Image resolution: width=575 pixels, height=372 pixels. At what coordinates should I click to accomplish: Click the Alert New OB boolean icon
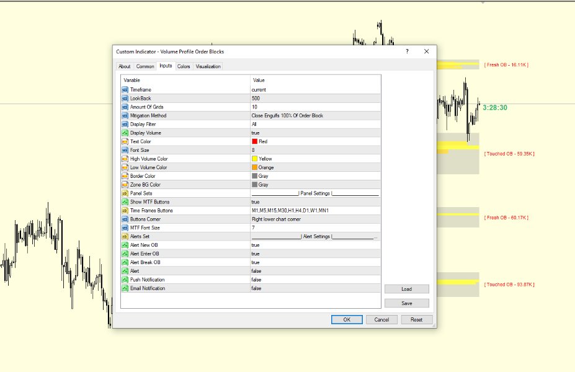pos(125,245)
